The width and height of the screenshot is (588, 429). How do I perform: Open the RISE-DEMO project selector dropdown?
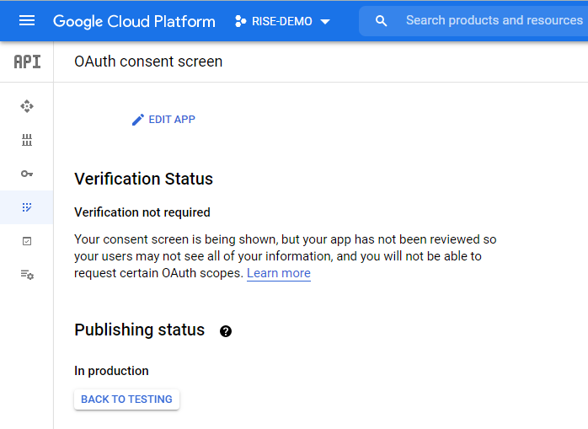[x=283, y=21]
